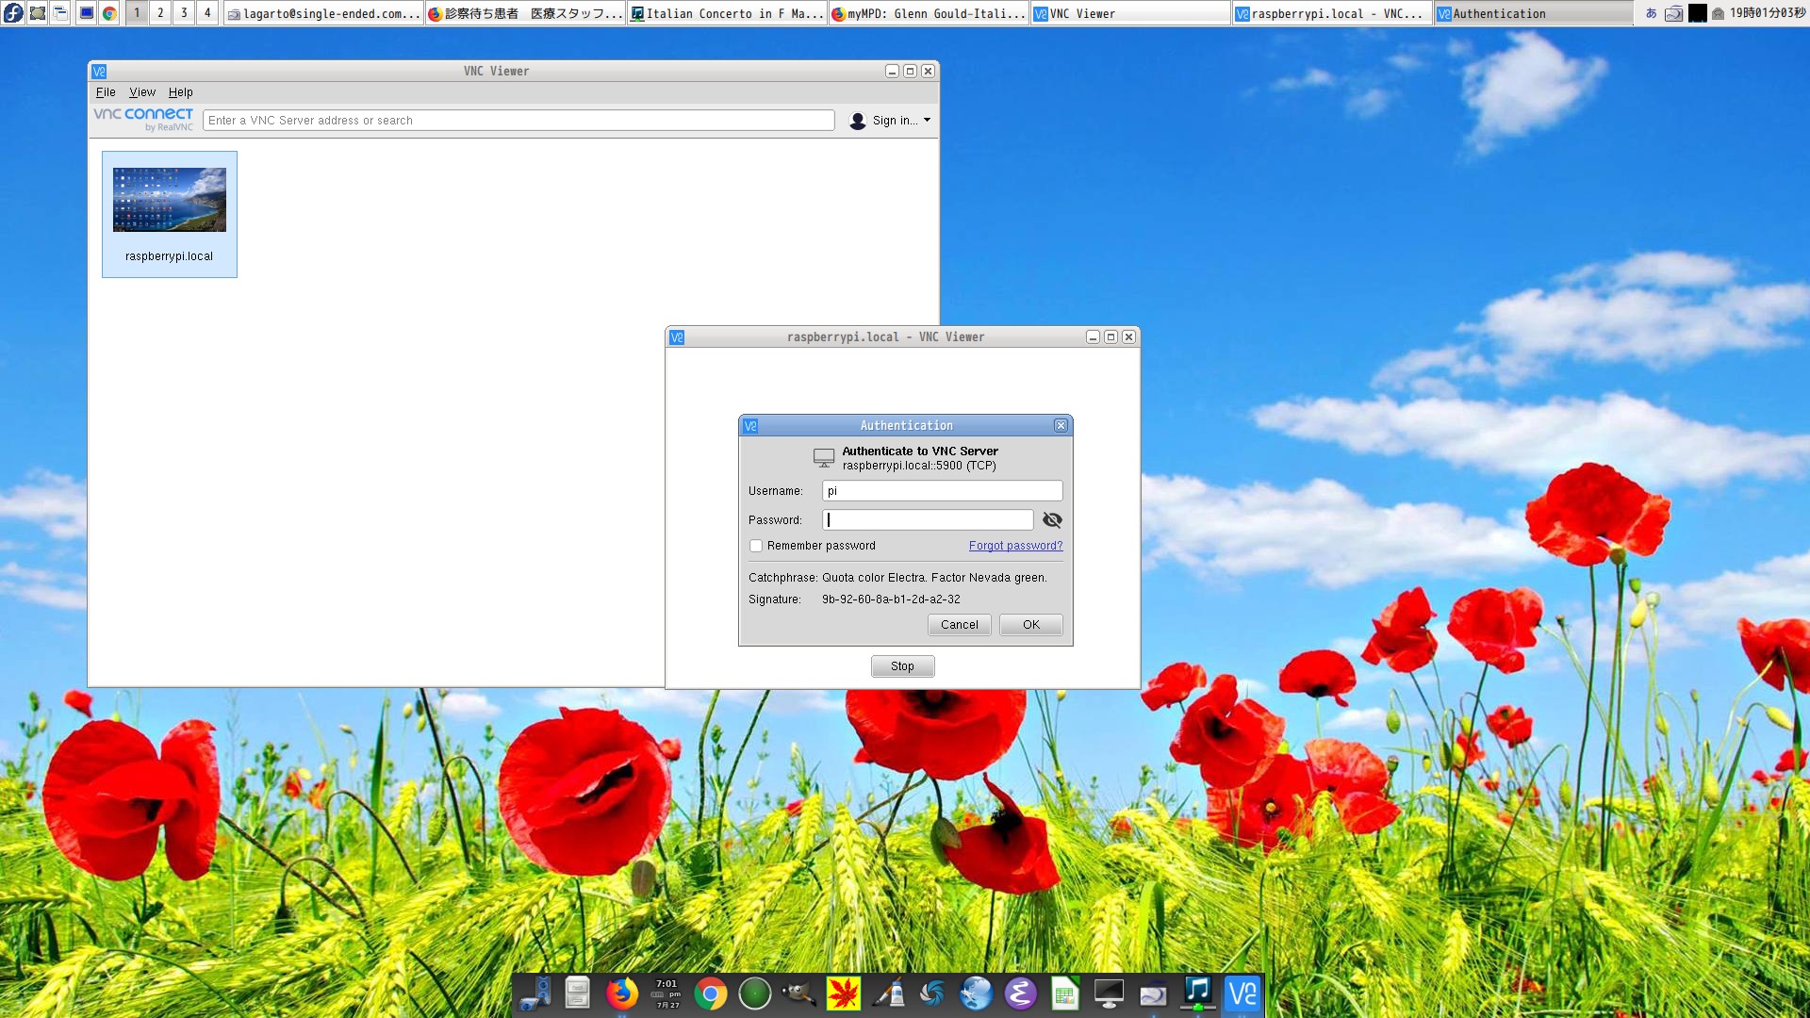Open the file manager in the dock

tap(577, 993)
